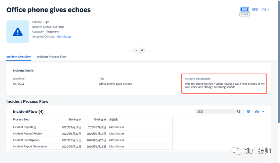The width and height of the screenshot is (280, 163).
Task: Open table settings gear icon
Action: (249, 111)
